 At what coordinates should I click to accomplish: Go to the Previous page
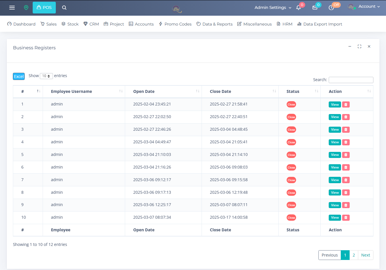click(330, 255)
